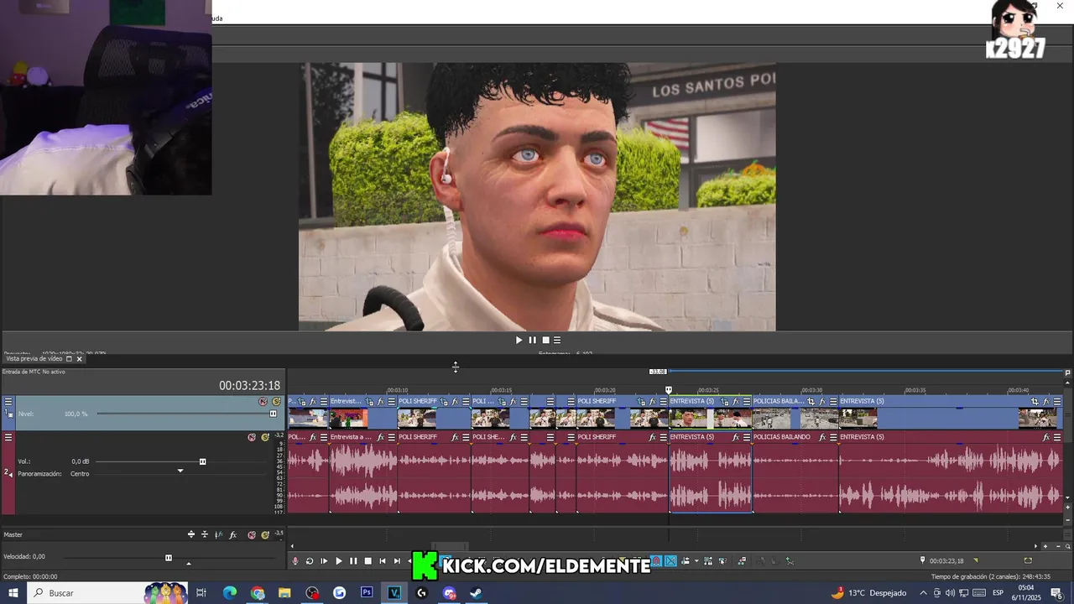
Task: Open preview window options hamburger menu
Action: pyautogui.click(x=557, y=341)
